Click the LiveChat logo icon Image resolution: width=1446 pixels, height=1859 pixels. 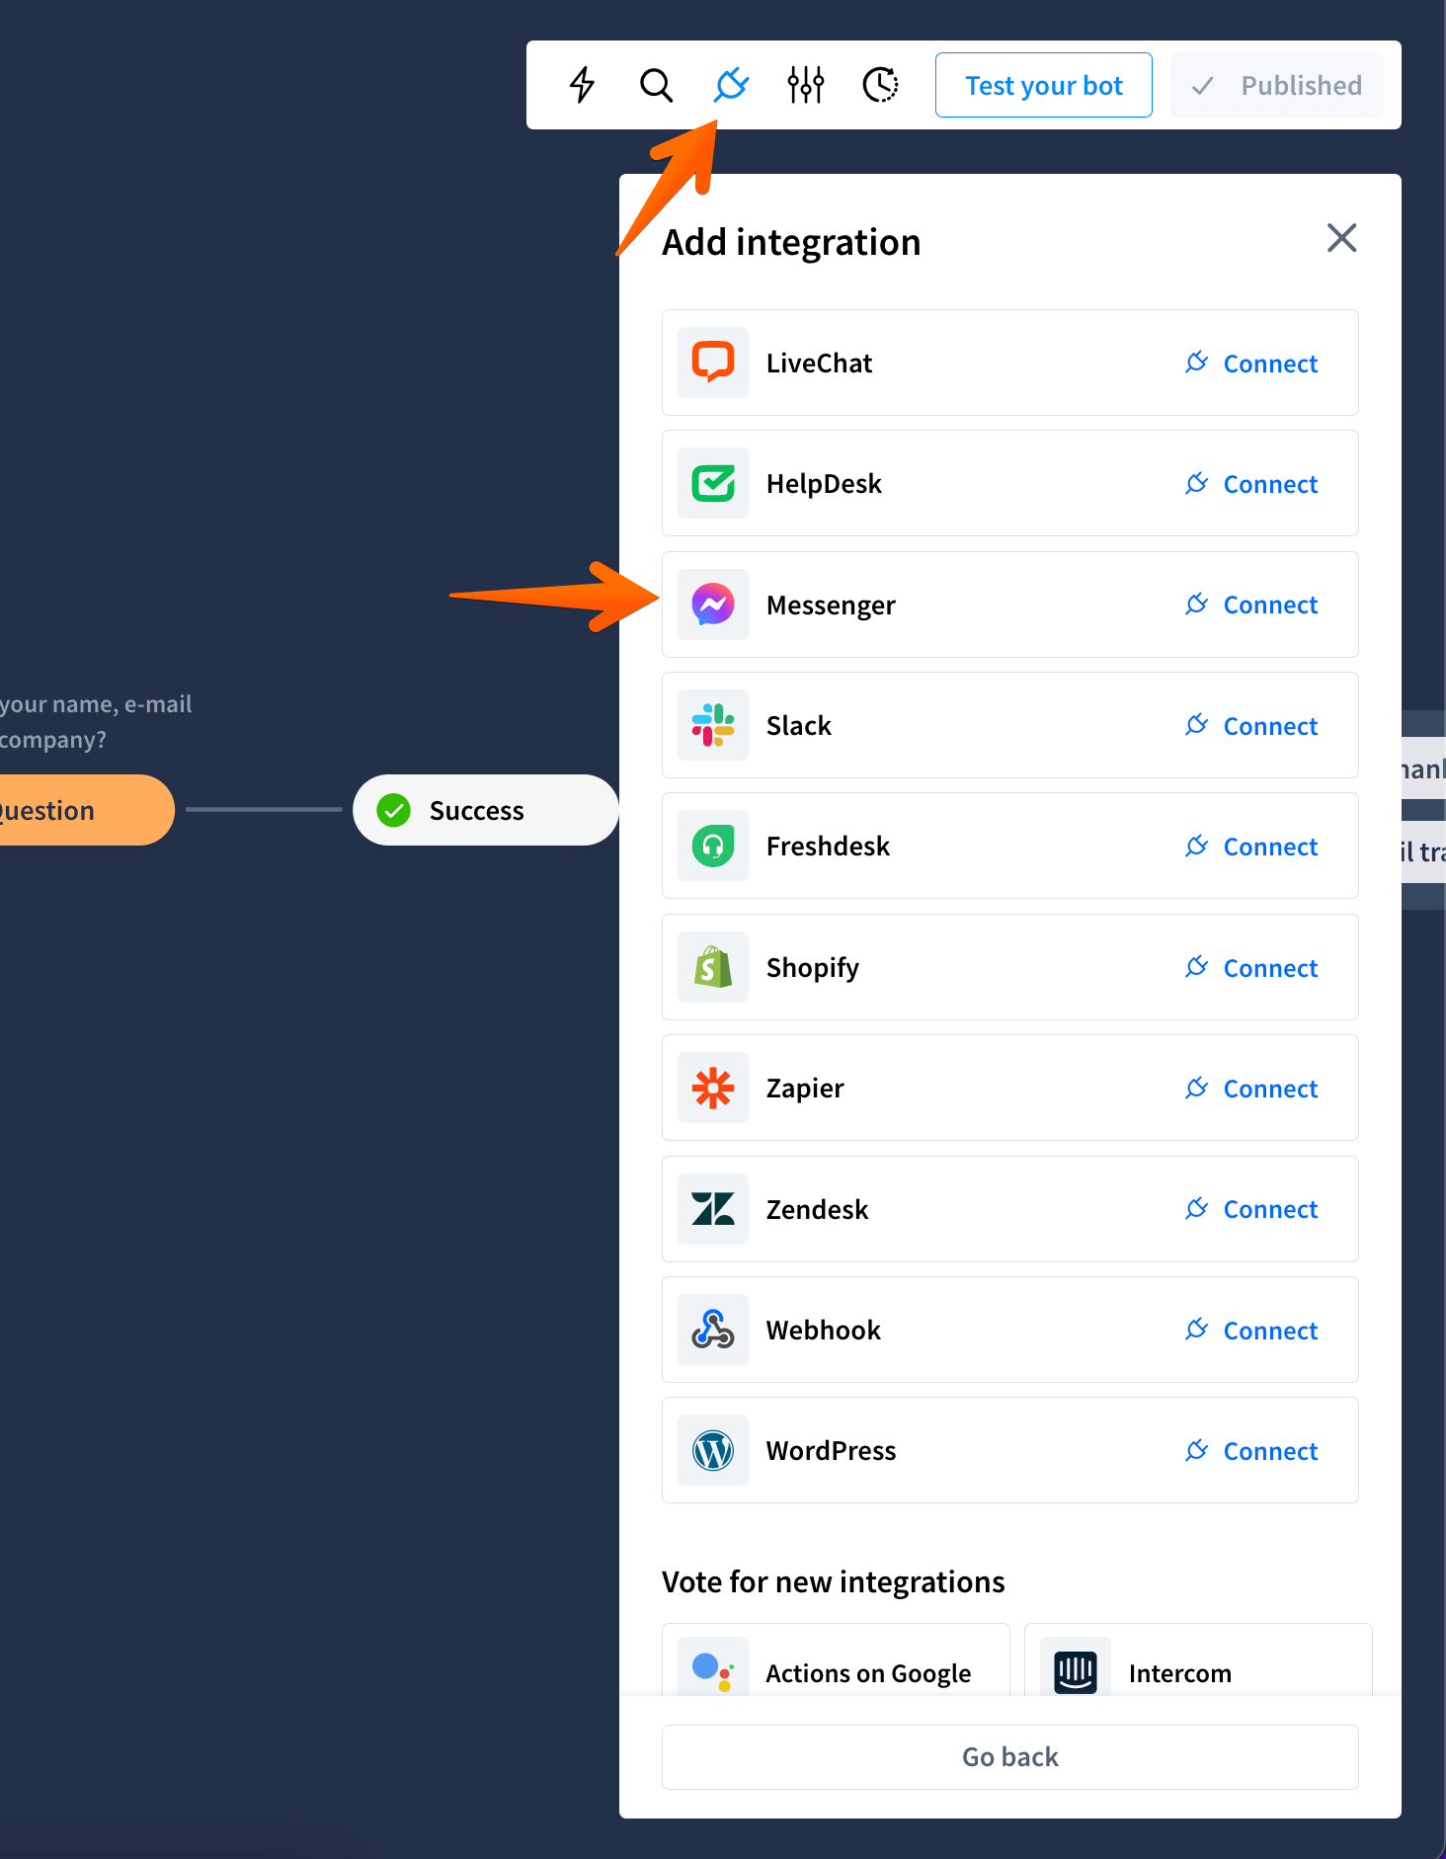tap(713, 363)
